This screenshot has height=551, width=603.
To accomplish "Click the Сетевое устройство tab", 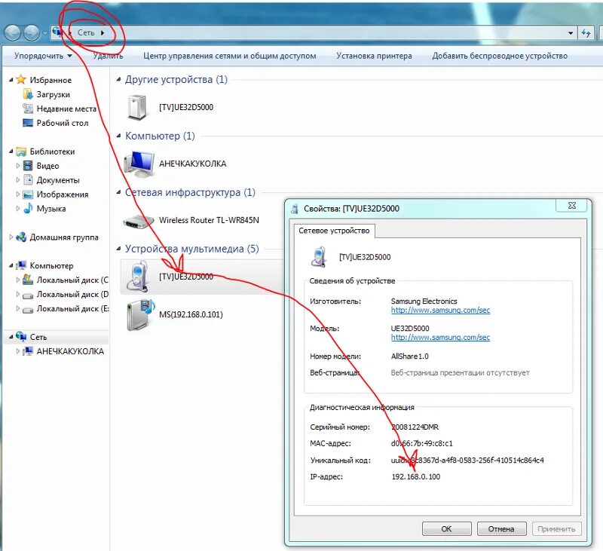I will tap(334, 231).
